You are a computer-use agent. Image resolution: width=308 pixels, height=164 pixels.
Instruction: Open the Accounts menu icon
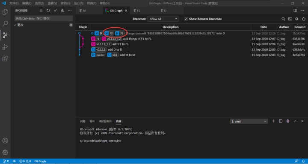(5, 141)
